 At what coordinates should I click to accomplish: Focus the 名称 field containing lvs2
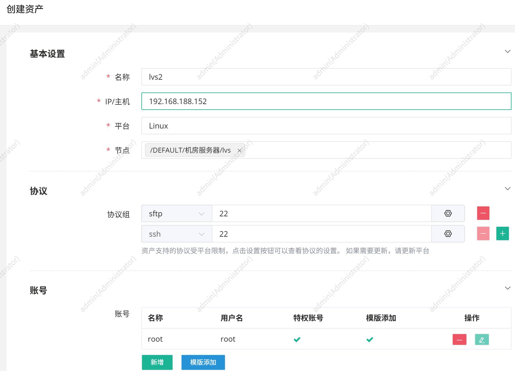(326, 77)
